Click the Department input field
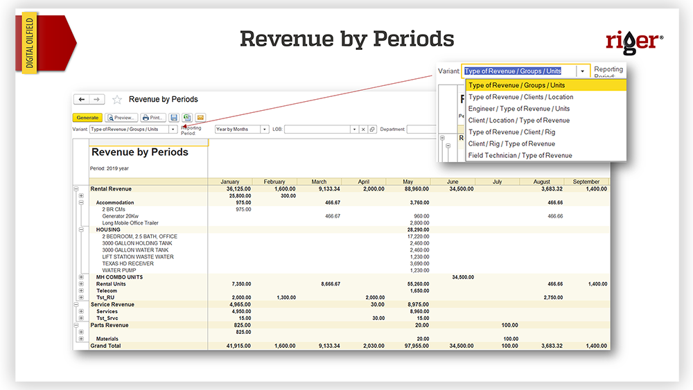Viewport: 693px width, 390px height. click(423, 130)
